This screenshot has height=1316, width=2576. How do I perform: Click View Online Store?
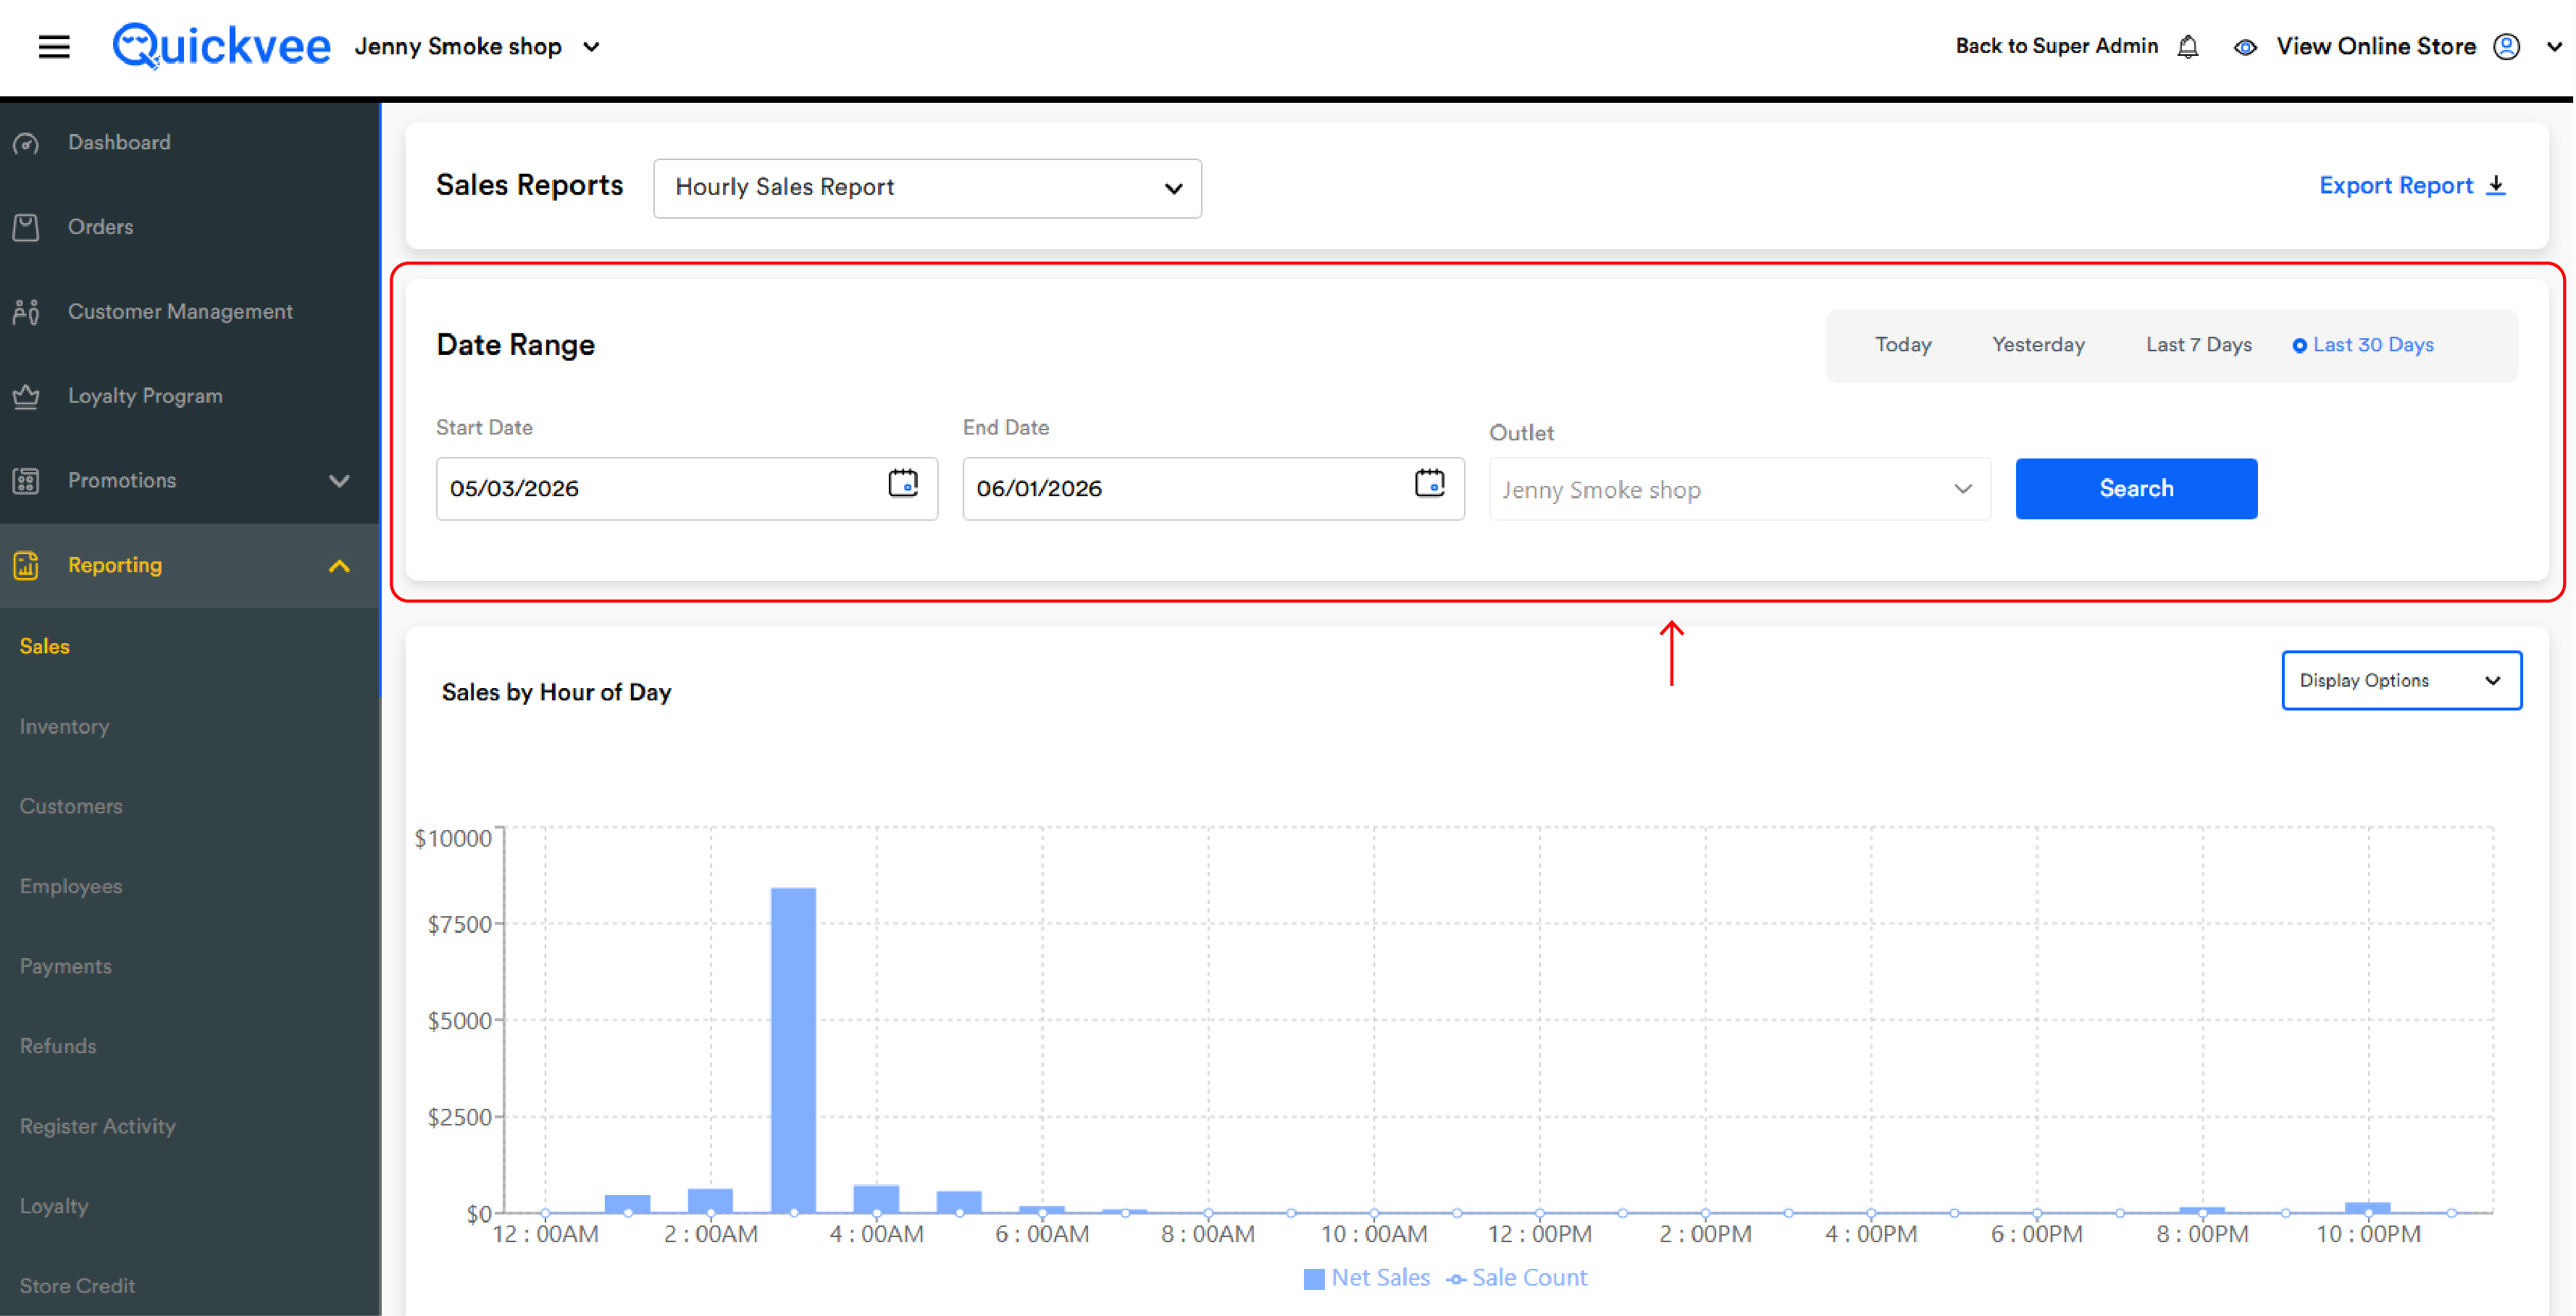[x=2376, y=46]
